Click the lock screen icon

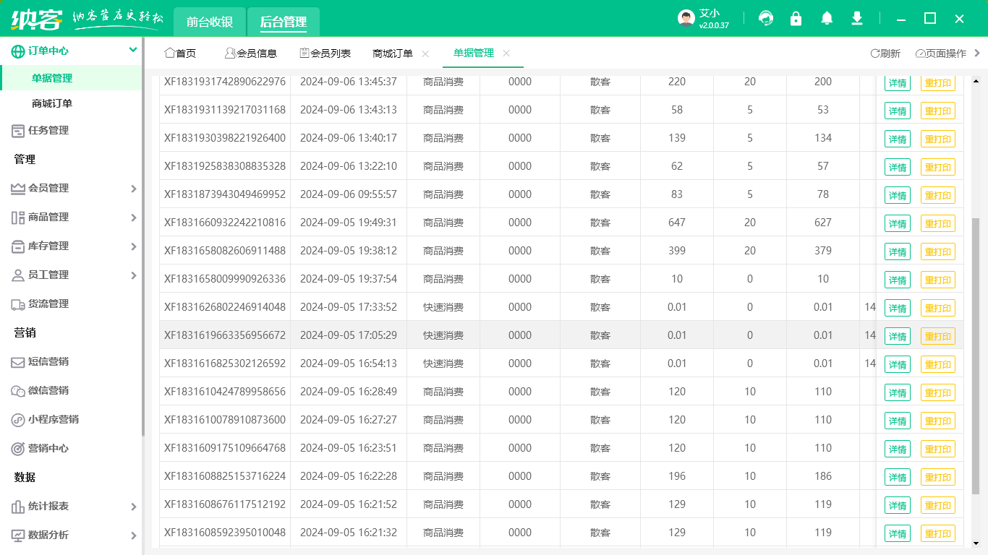pos(796,19)
